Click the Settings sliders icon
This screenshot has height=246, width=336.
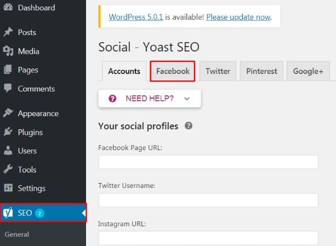point(8,188)
